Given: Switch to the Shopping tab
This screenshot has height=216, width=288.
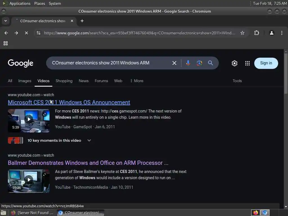Looking at the screenshot, I should coord(64,81).
